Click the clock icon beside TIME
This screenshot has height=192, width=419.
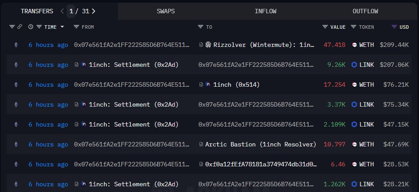pos(31,27)
